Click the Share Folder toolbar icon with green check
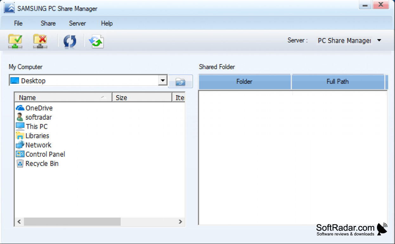The width and height of the screenshot is (395, 244). (15, 41)
